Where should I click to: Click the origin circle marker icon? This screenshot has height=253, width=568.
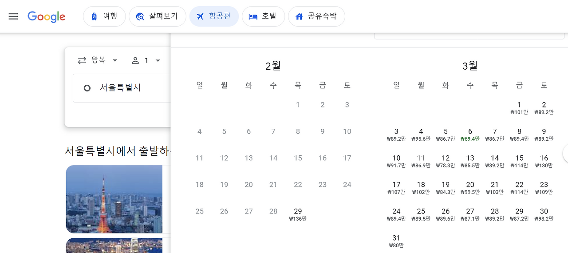(87, 88)
